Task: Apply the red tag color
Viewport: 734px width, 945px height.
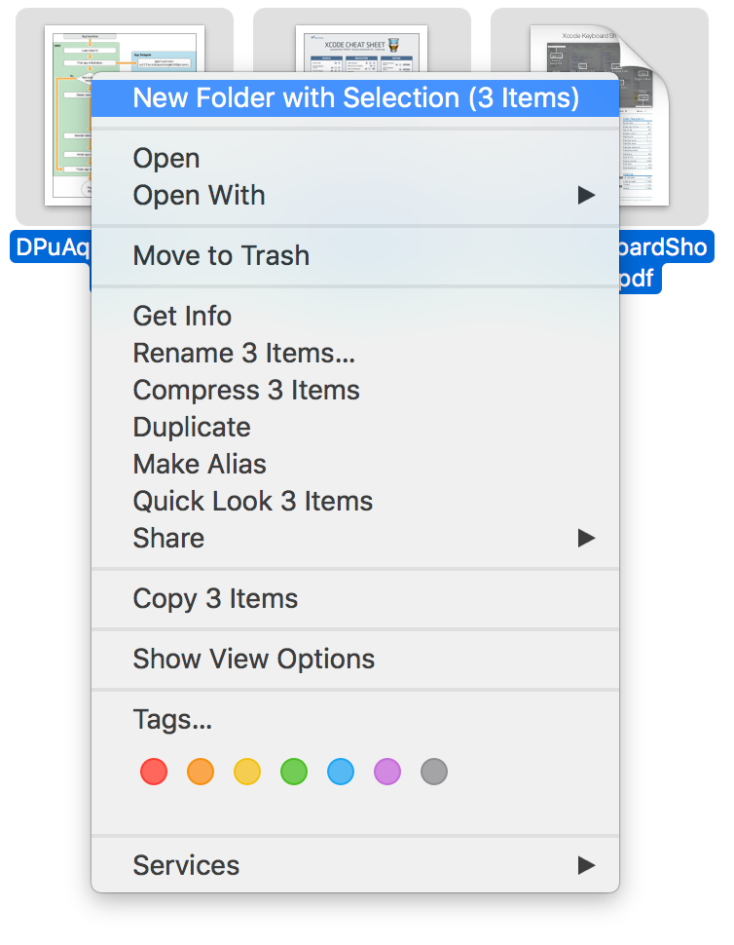Action: [x=154, y=773]
